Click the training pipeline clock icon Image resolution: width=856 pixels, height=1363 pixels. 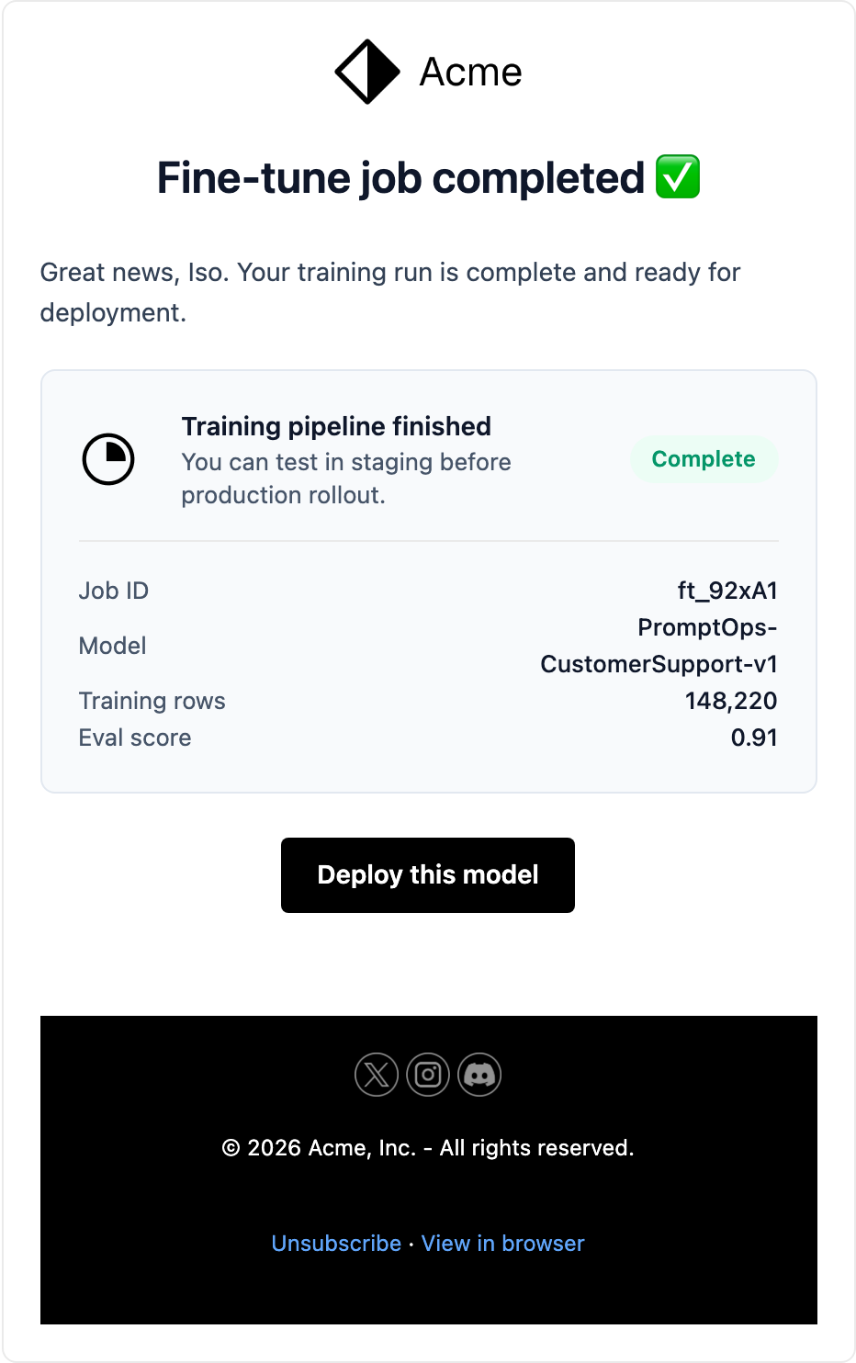coord(108,459)
